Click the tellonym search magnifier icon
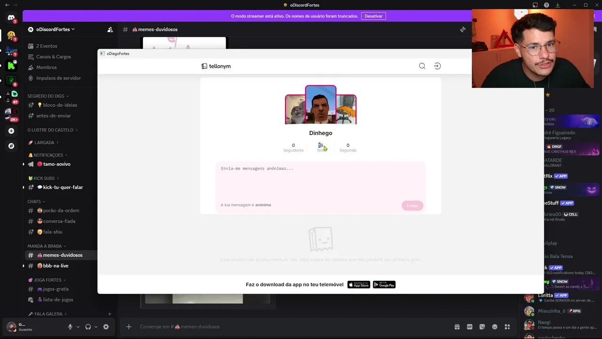The width and height of the screenshot is (602, 339). click(x=422, y=66)
